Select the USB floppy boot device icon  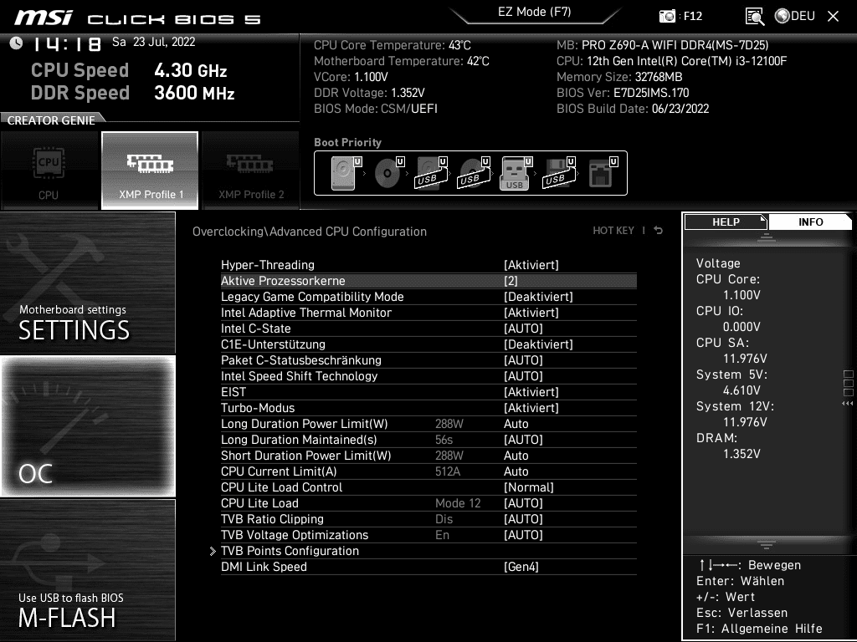click(558, 173)
